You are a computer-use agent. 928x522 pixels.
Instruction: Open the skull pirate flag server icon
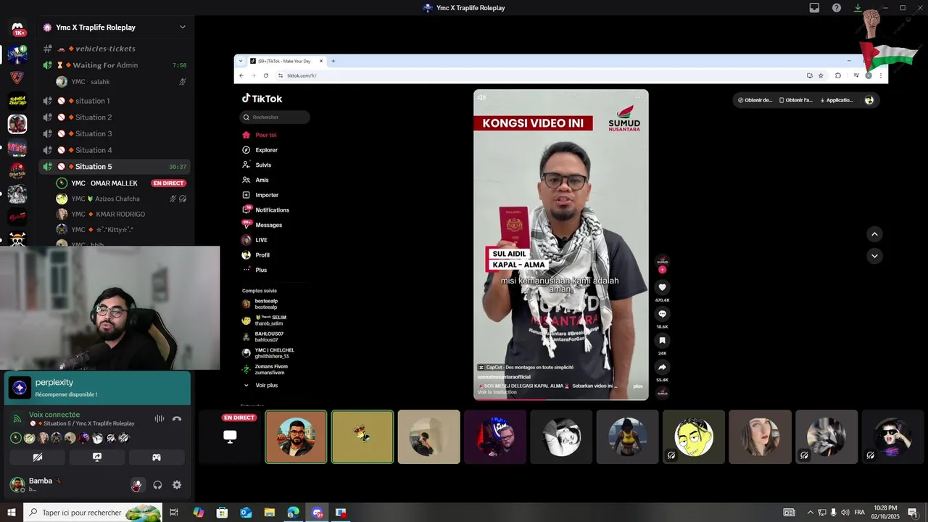click(x=17, y=239)
